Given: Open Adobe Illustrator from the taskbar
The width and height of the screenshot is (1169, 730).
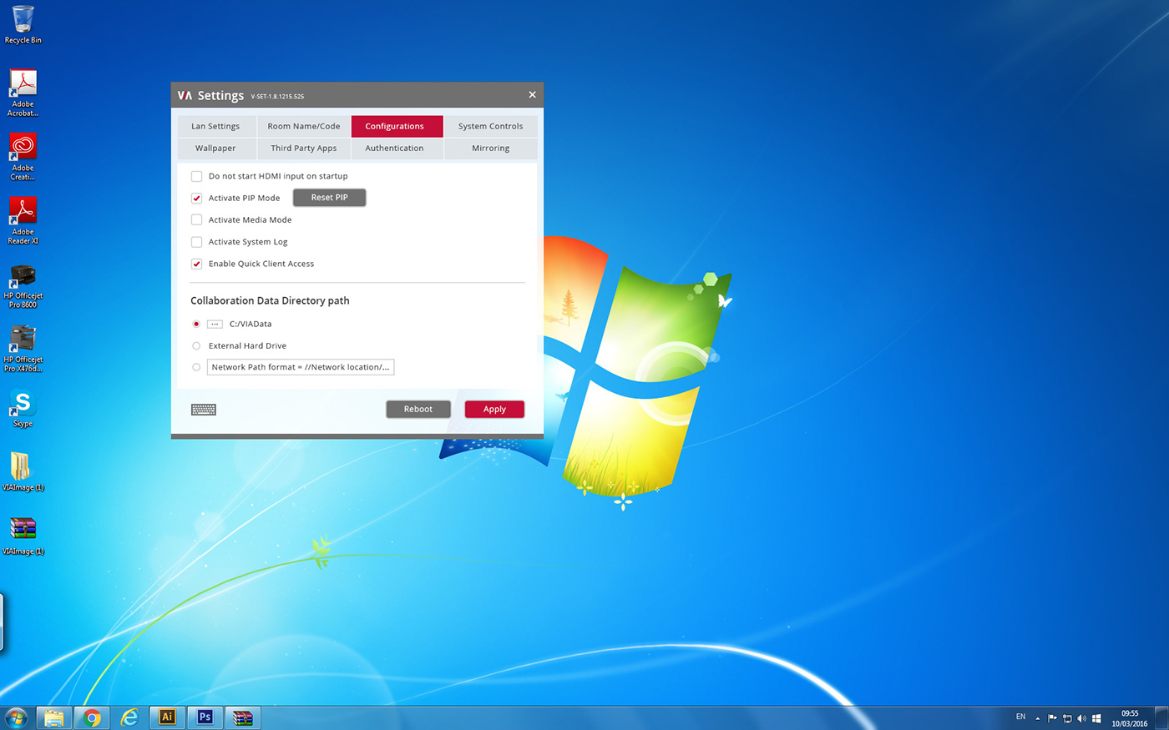Looking at the screenshot, I should 167,717.
